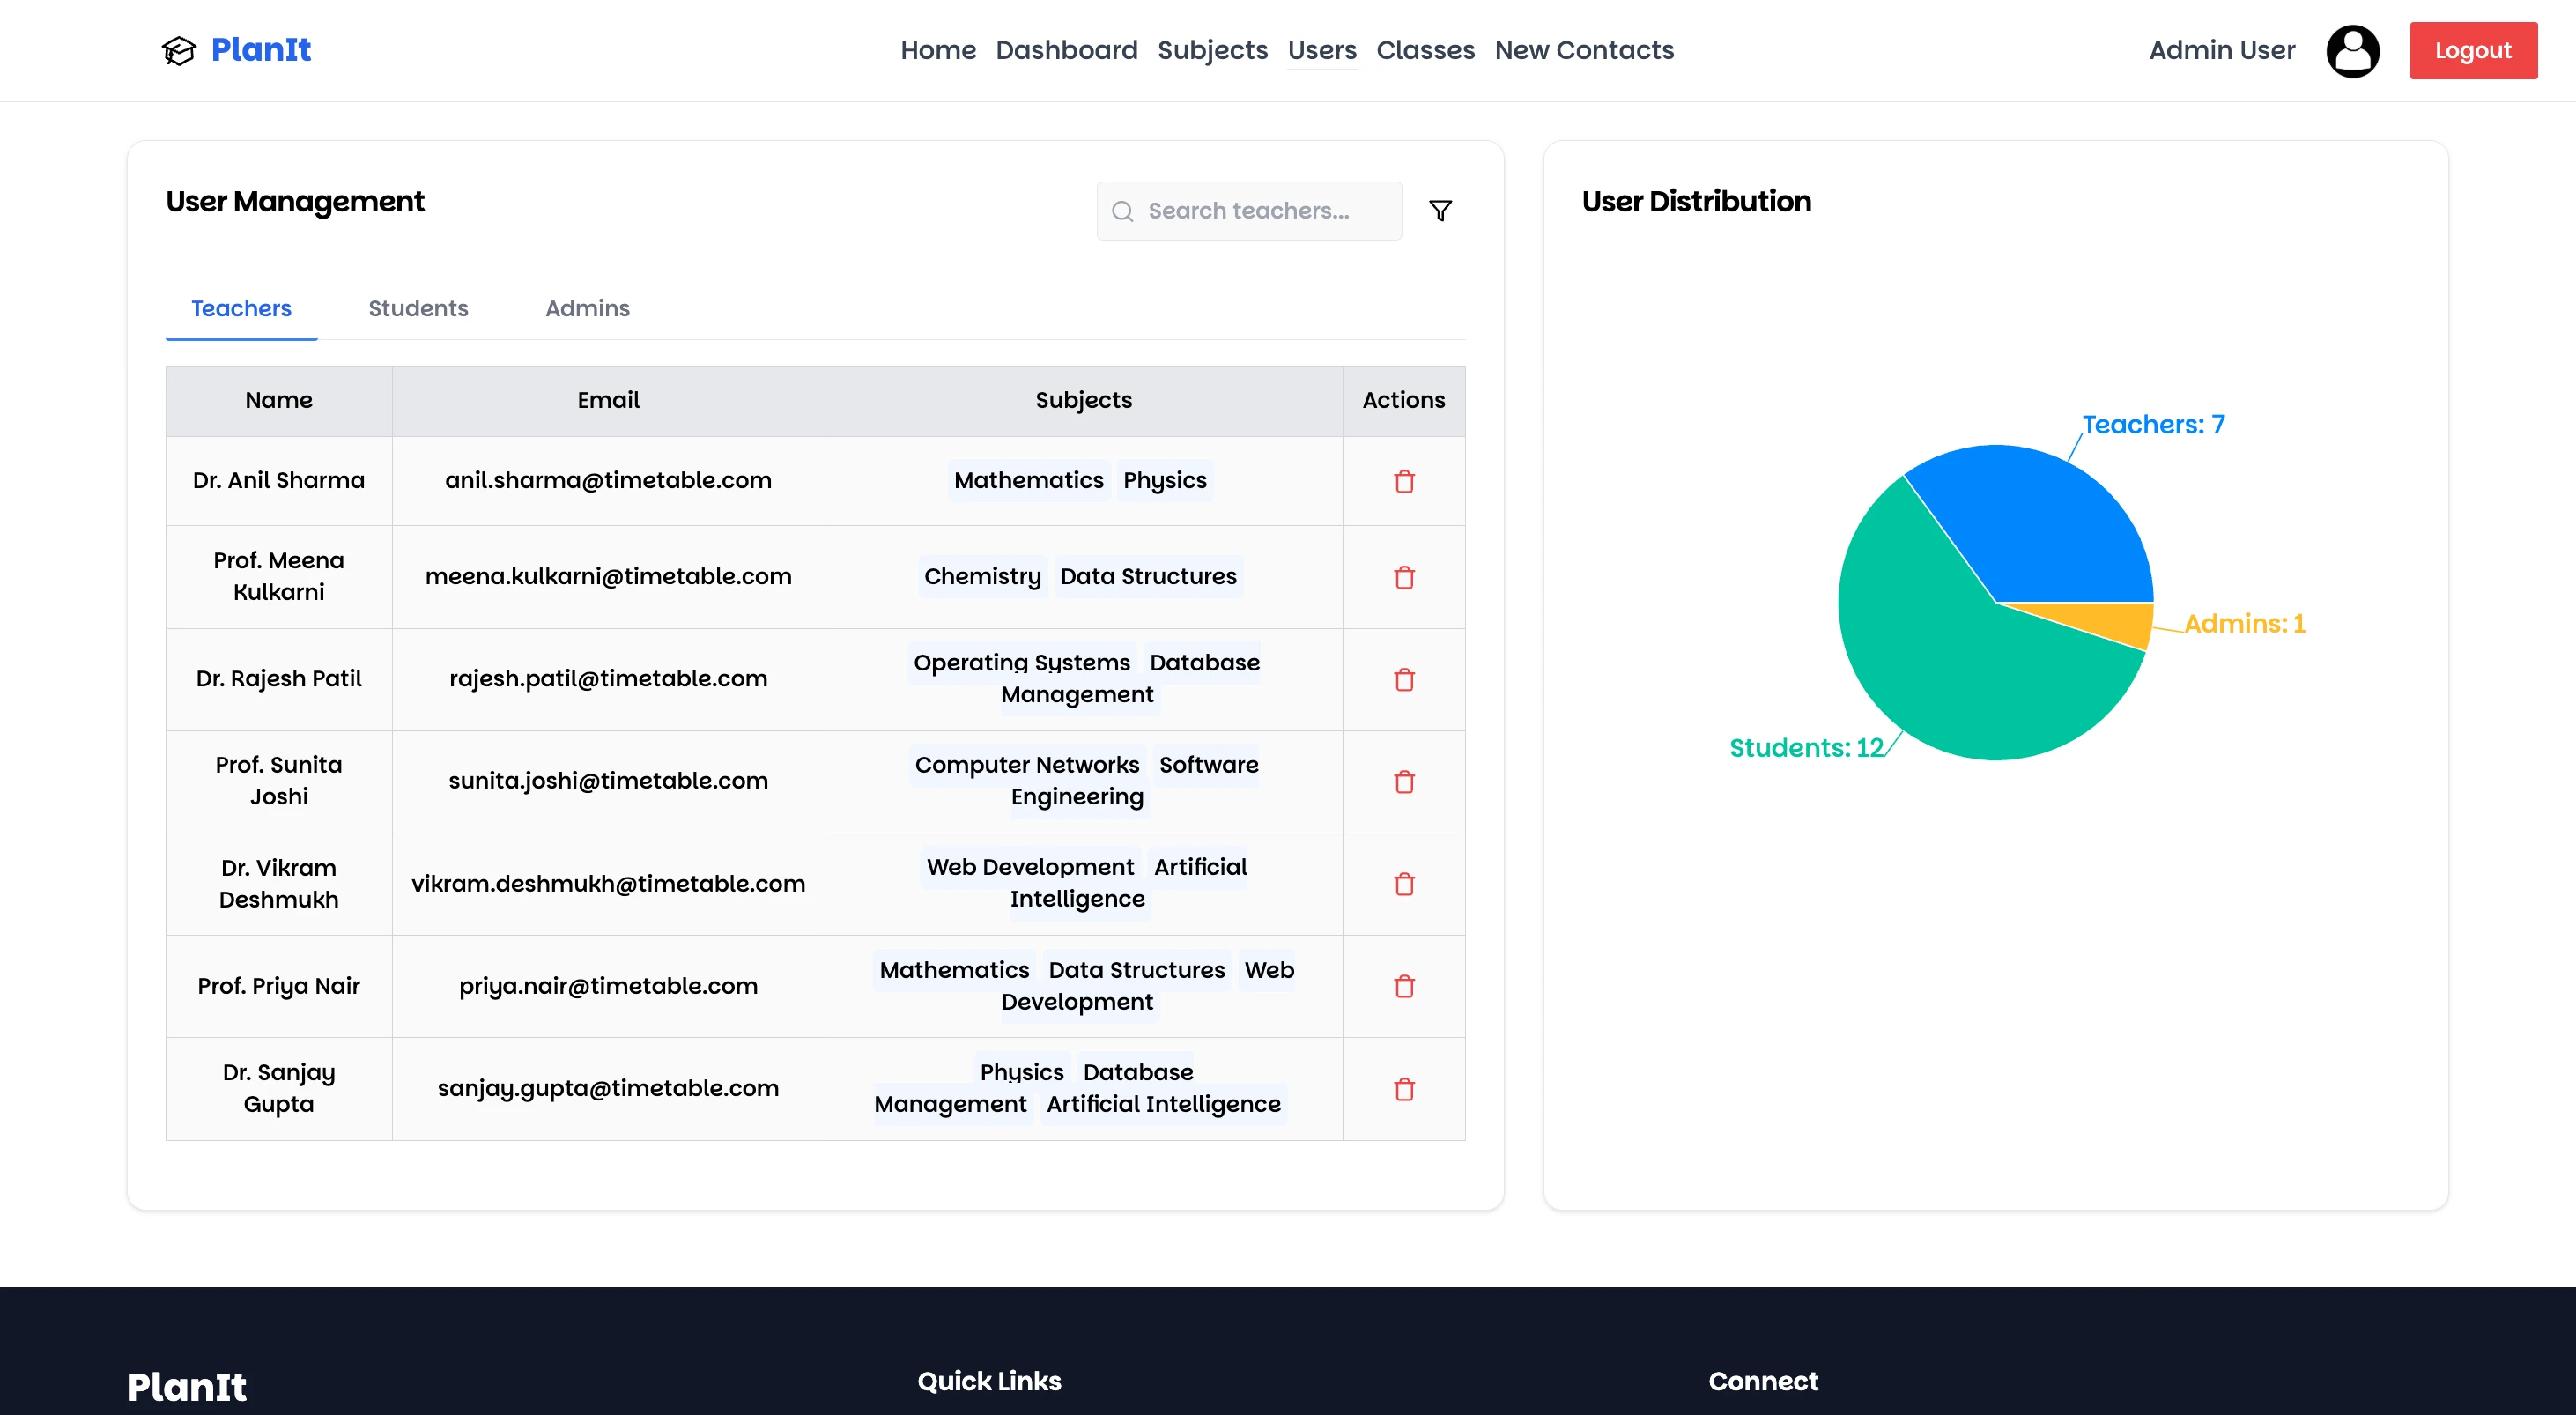Switch to the Teachers tab
This screenshot has height=1415, width=2576.
(241, 308)
